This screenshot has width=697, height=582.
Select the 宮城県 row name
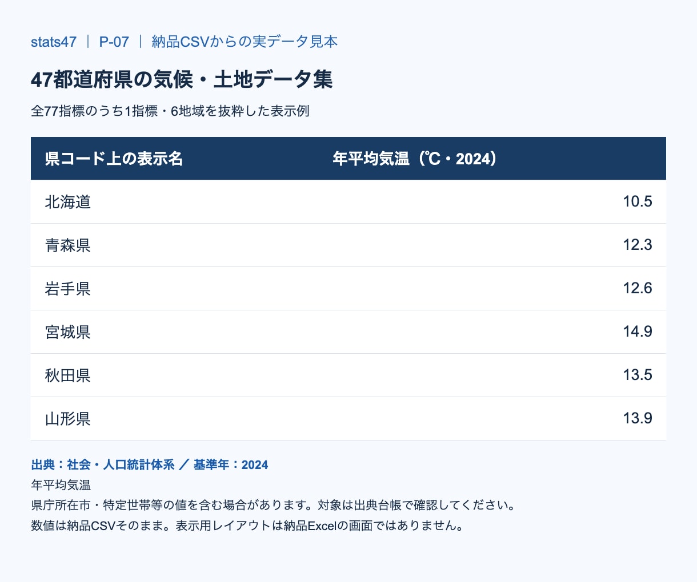[x=68, y=332]
